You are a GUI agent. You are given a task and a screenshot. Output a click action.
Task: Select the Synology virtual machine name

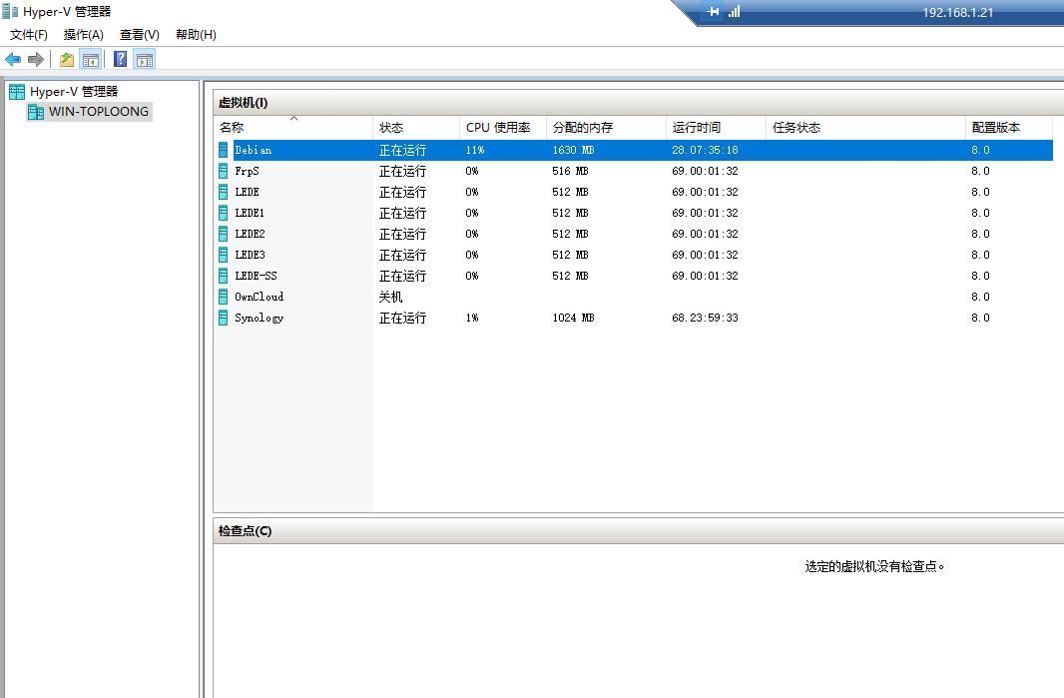(x=260, y=318)
